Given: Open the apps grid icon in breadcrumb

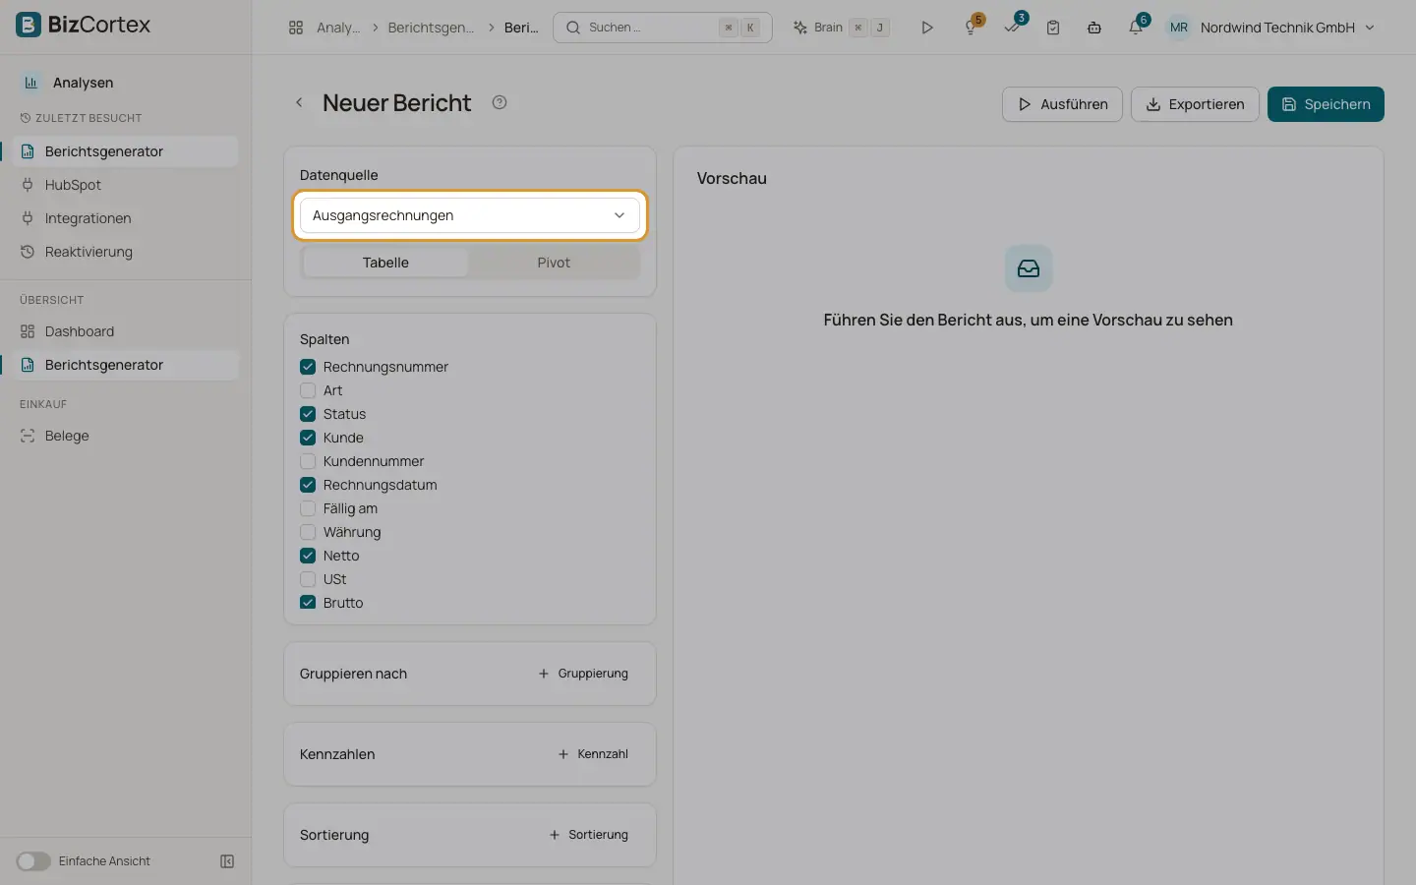Looking at the screenshot, I should [296, 28].
